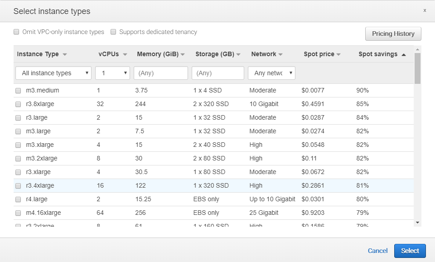Open Pricing History
This screenshot has height=262, width=435.
[393, 34]
